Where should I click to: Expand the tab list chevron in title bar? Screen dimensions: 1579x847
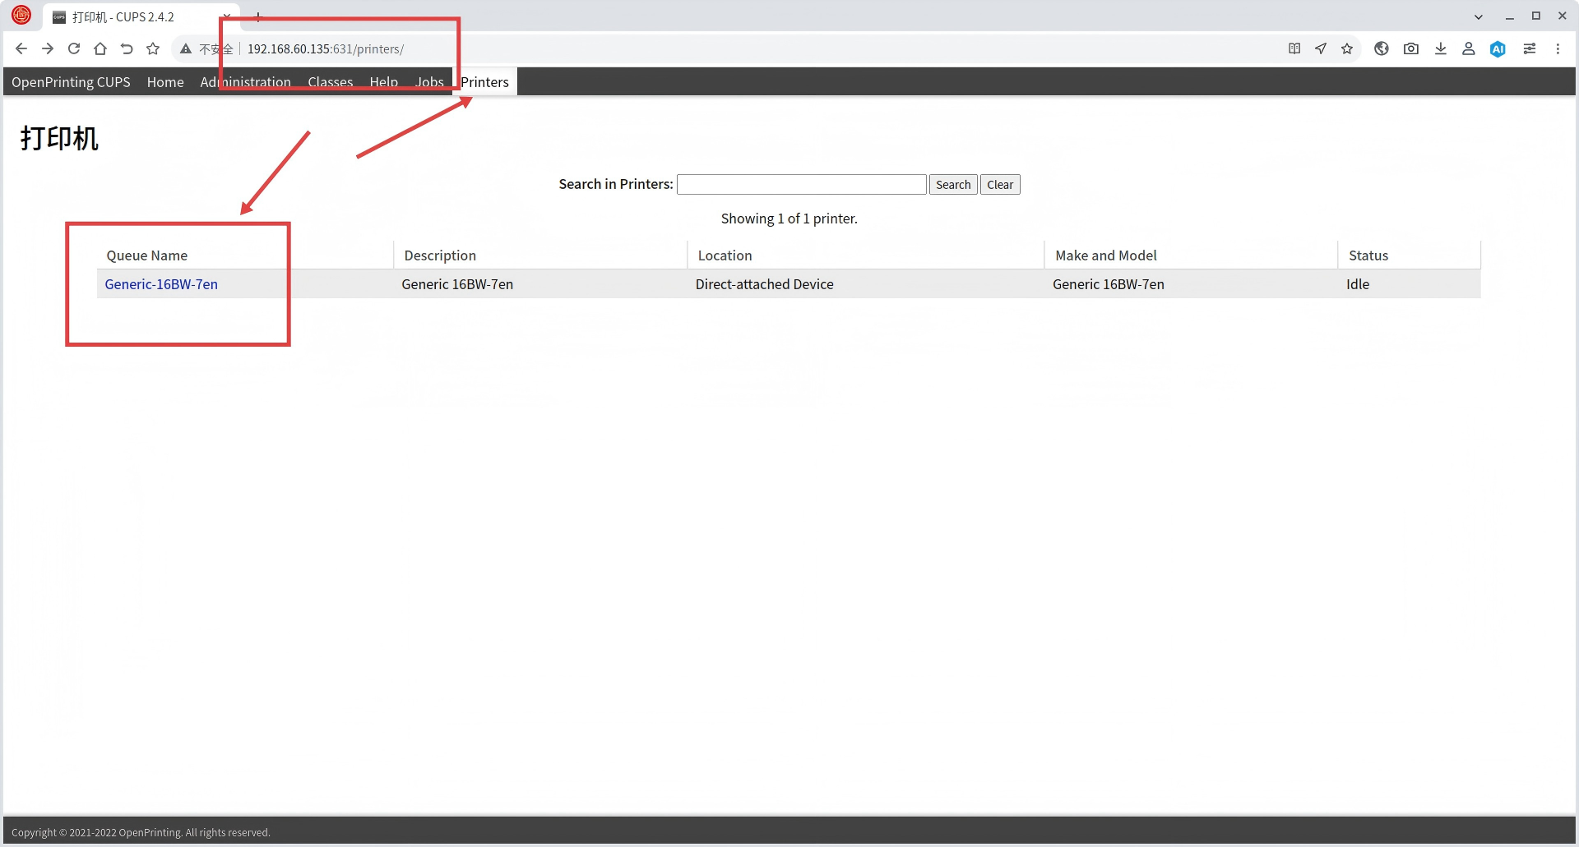[1479, 16]
